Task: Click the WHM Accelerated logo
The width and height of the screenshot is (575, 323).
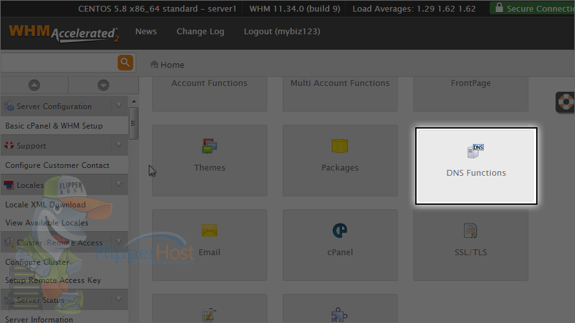Action: [x=64, y=34]
